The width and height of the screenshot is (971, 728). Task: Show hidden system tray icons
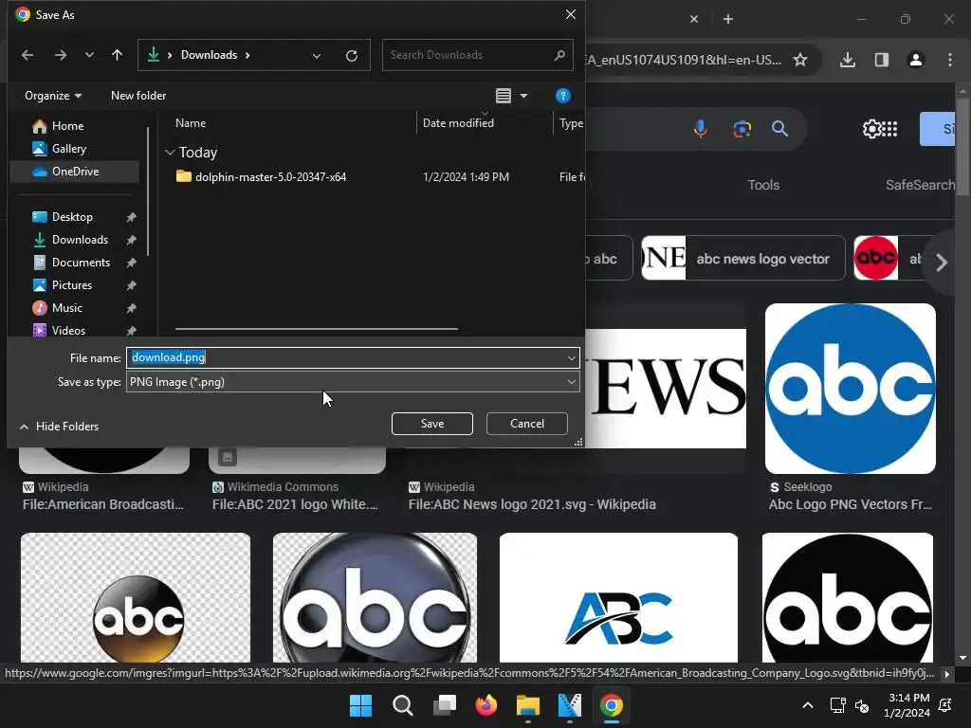808,705
